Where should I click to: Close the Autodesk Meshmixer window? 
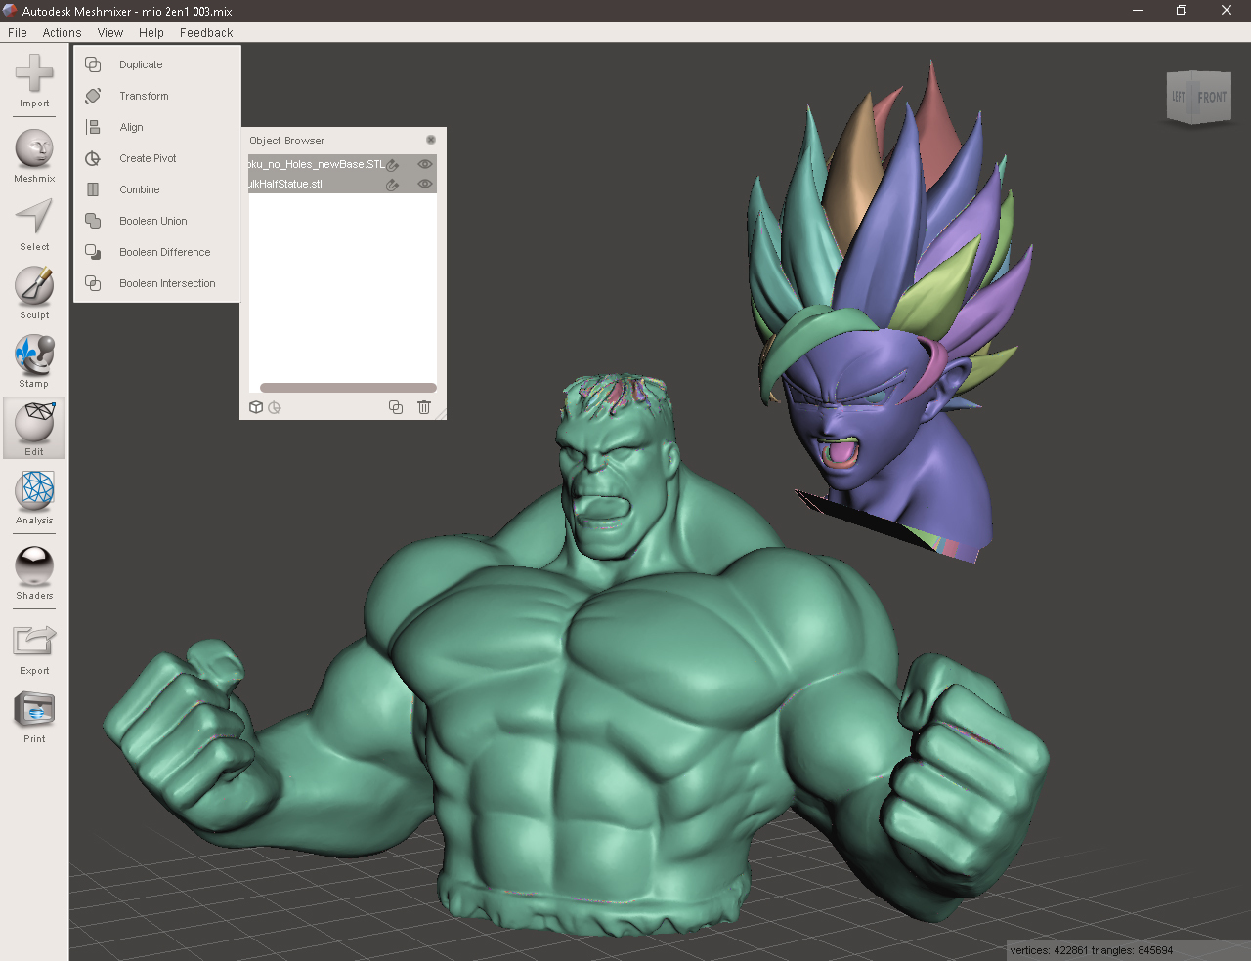point(1227,11)
